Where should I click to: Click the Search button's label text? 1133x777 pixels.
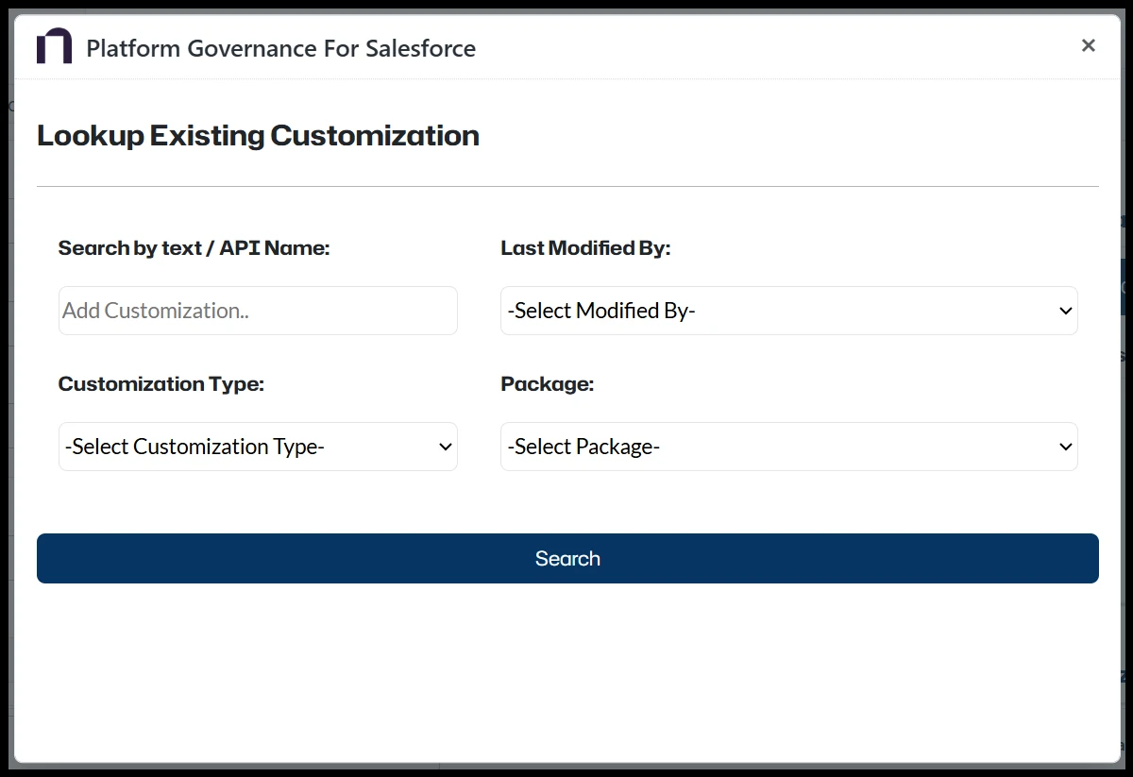[567, 558]
